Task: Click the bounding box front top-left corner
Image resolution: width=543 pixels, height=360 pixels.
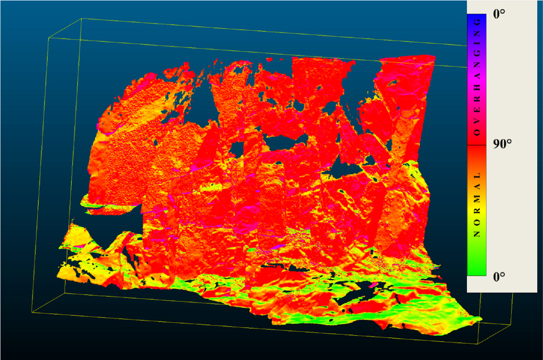Action: tap(48, 38)
